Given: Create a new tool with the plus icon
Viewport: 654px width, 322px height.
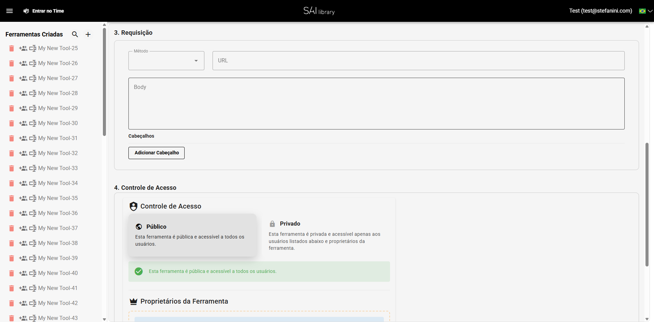Looking at the screenshot, I should [x=88, y=34].
